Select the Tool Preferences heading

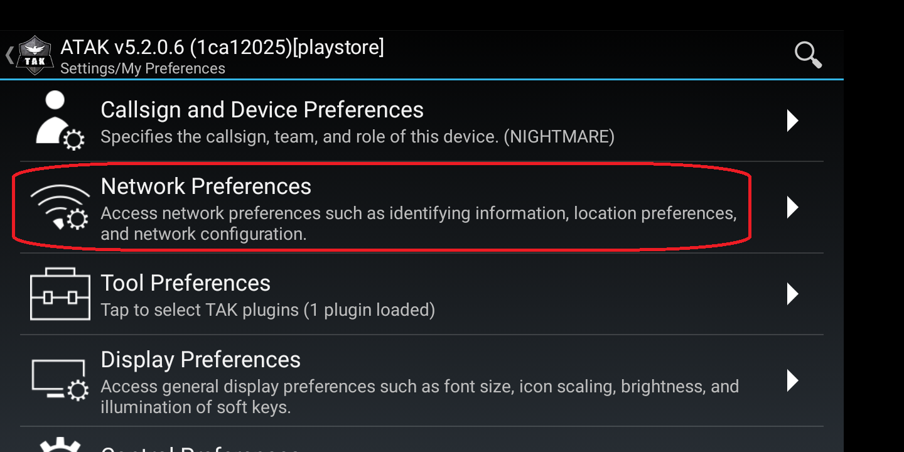point(185,283)
